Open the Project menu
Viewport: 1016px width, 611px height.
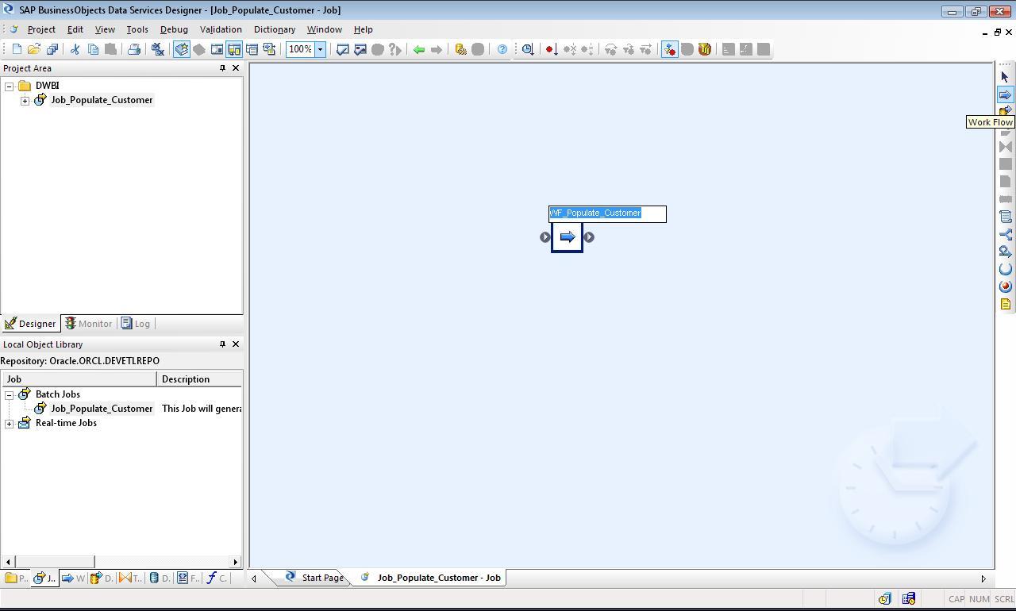pyautogui.click(x=41, y=29)
